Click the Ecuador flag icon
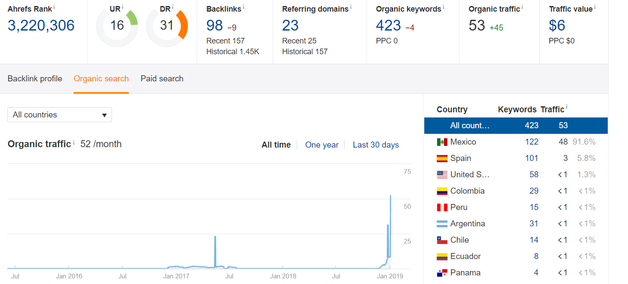The height and width of the screenshot is (284, 628). (442, 256)
